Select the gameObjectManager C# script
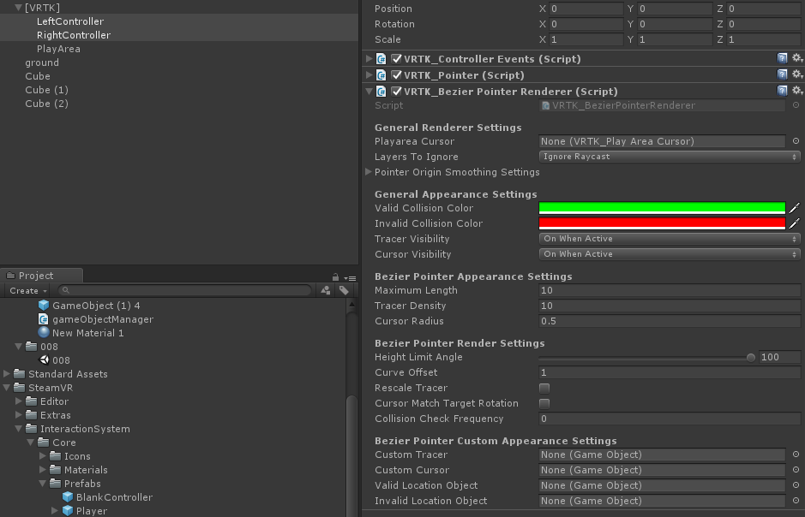805x517 pixels. coord(96,319)
